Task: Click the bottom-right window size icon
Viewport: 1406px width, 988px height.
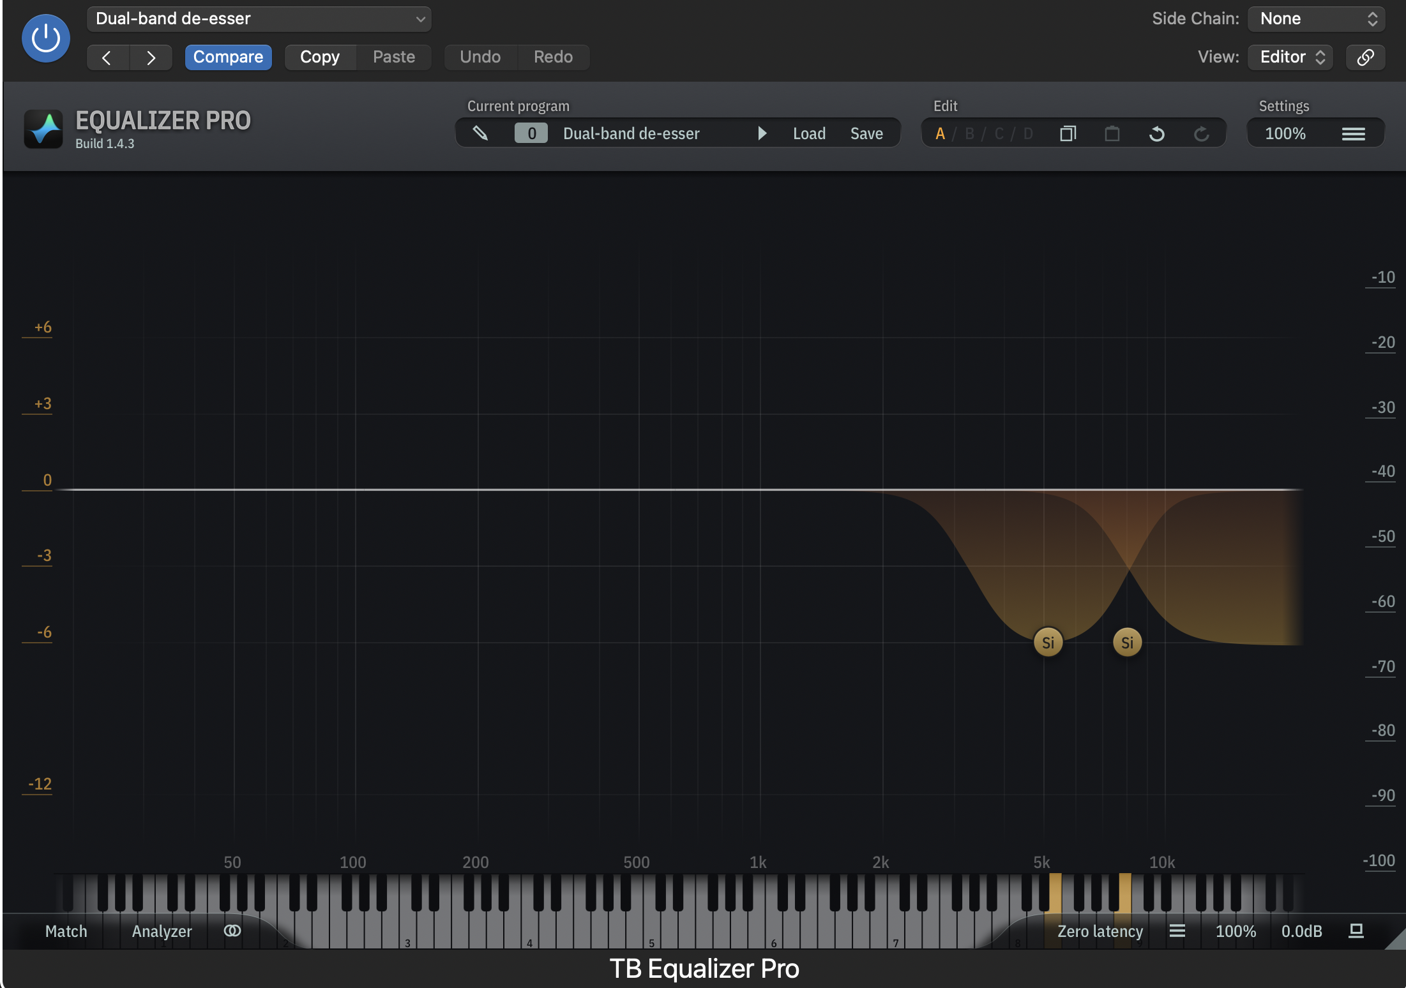Action: 1356,931
